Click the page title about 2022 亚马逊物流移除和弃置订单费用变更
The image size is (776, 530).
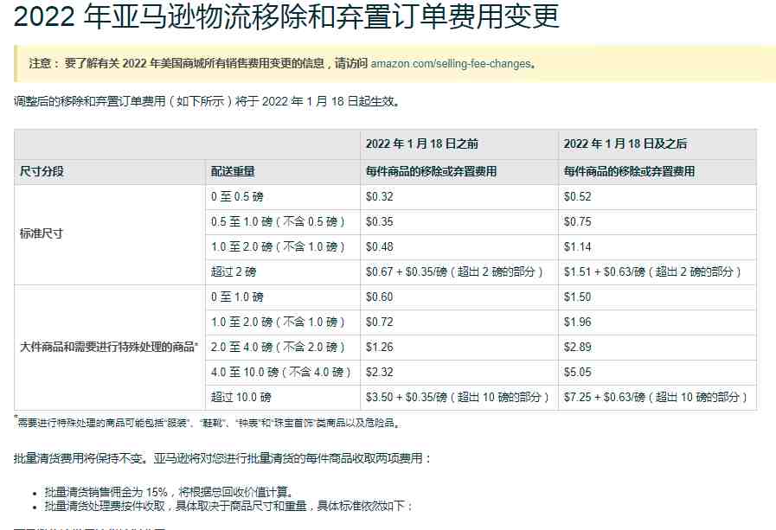click(x=286, y=16)
